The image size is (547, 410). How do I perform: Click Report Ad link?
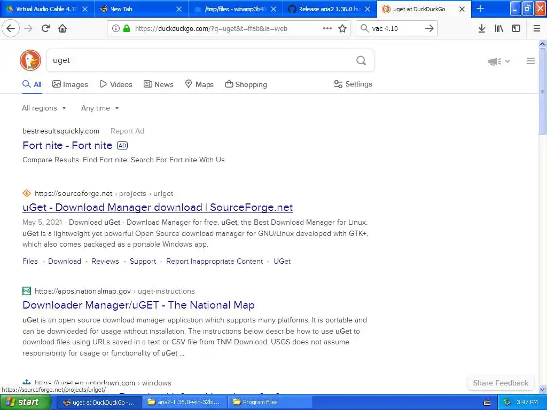(127, 131)
